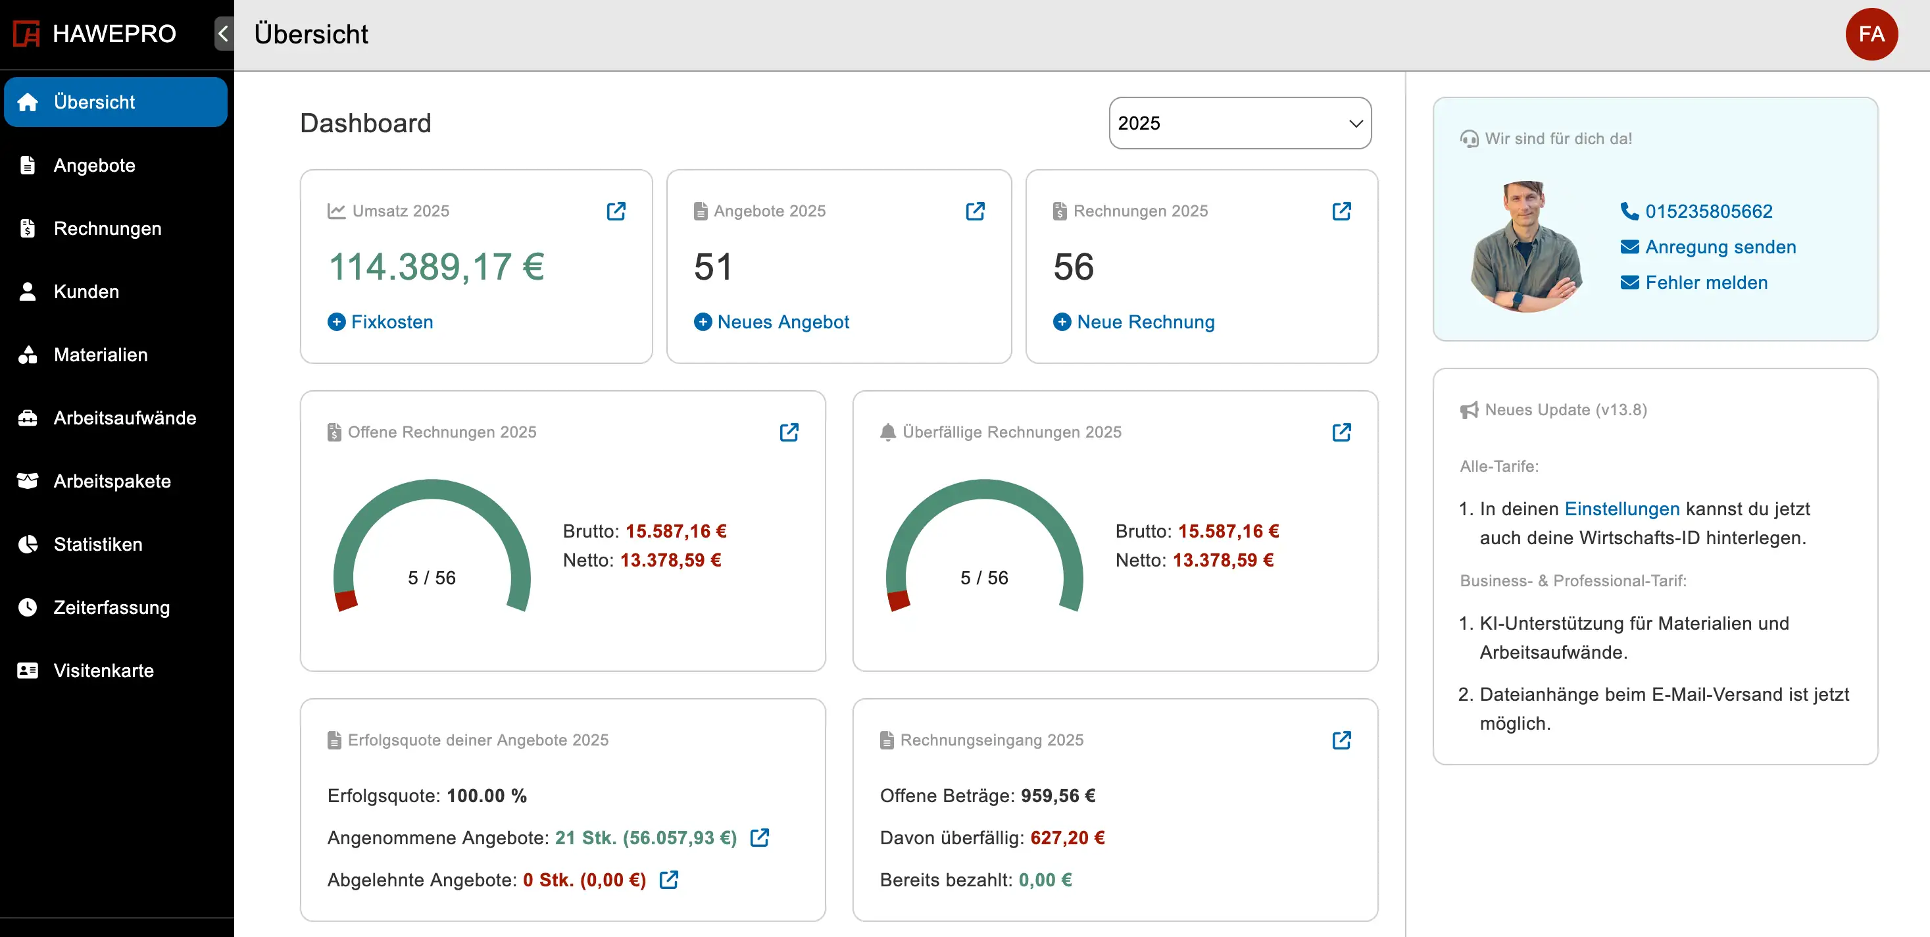This screenshot has width=1930, height=937.
Task: Open Zeiterfassung in sidebar
Action: coord(115,607)
